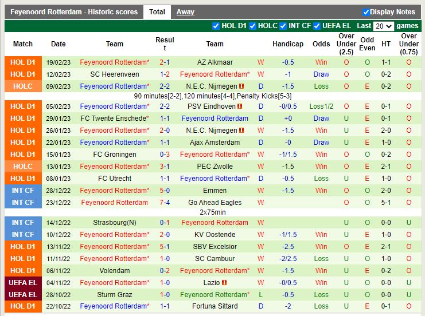Uncheck the UEFA EL filter checkbox
This screenshot has height=316, width=425.
(317, 26)
